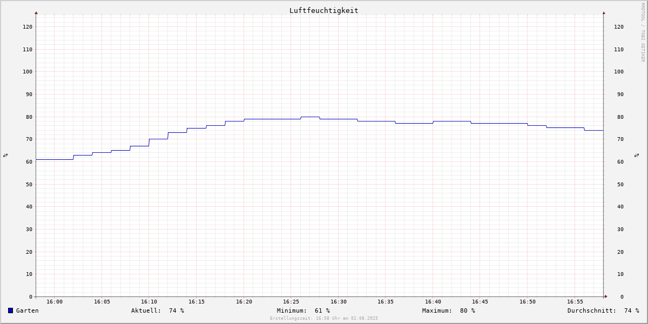Click the Durchschnitt: 74 % value
This screenshot has height=324, width=648.
[603, 310]
